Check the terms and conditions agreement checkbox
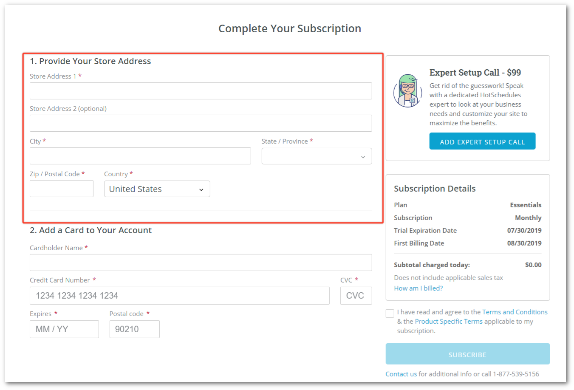Screen dimensions: 574x390 point(390,314)
